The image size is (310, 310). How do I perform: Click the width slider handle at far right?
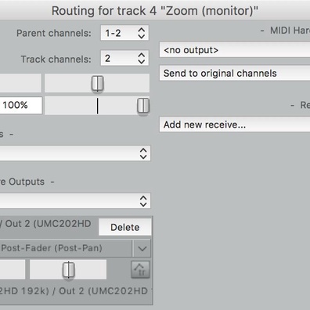click(143, 106)
